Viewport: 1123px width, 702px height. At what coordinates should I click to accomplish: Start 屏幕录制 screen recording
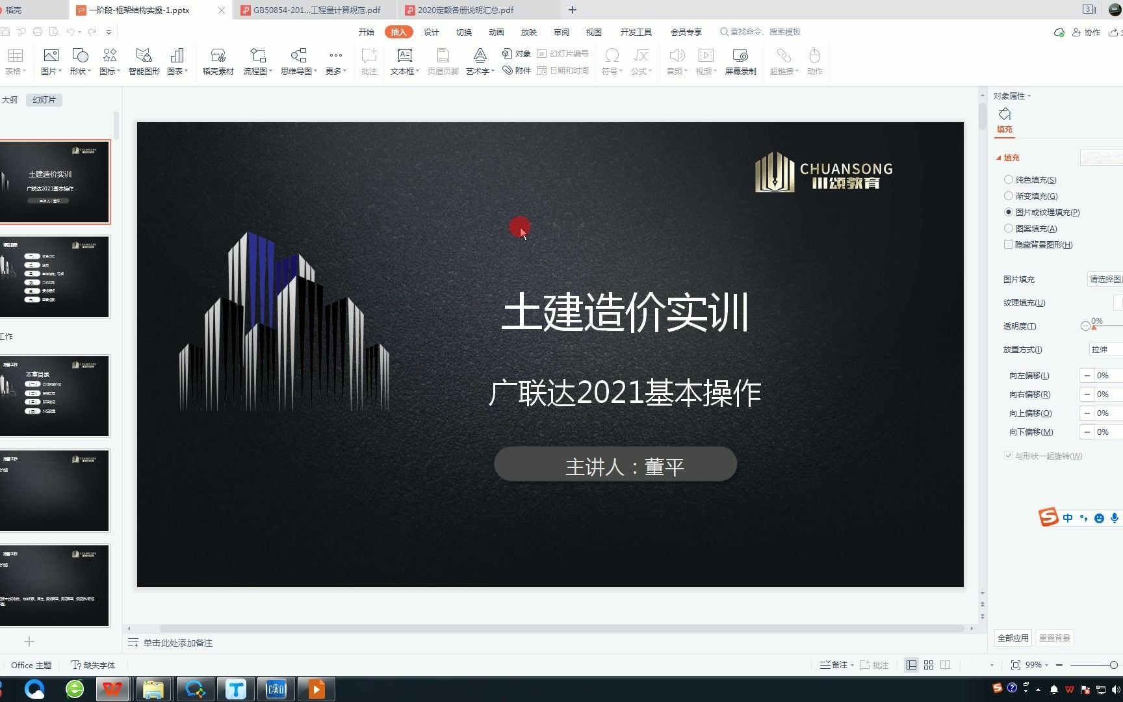point(740,62)
